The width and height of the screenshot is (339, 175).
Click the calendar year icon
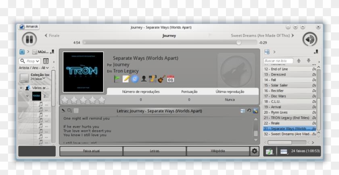[x=171, y=79]
